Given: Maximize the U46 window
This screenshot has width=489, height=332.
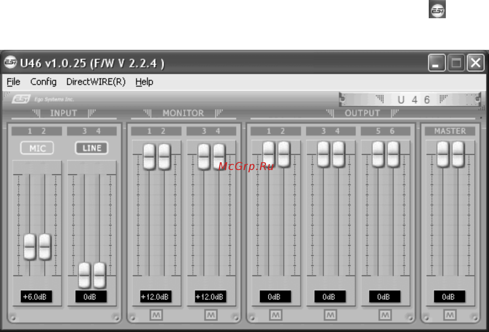Looking at the screenshot, I should [456, 62].
